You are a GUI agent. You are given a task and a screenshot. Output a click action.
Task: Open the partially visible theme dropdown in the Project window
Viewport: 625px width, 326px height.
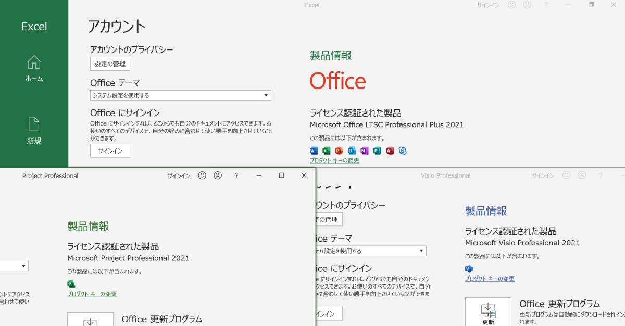(x=14, y=266)
